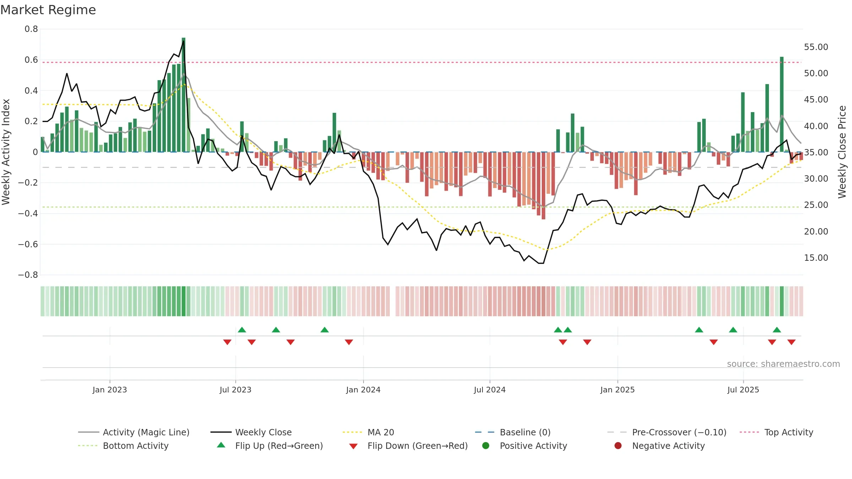The height and width of the screenshot is (479, 852).
Task: Toggle the MA 20 legend entry
Action: pos(368,432)
